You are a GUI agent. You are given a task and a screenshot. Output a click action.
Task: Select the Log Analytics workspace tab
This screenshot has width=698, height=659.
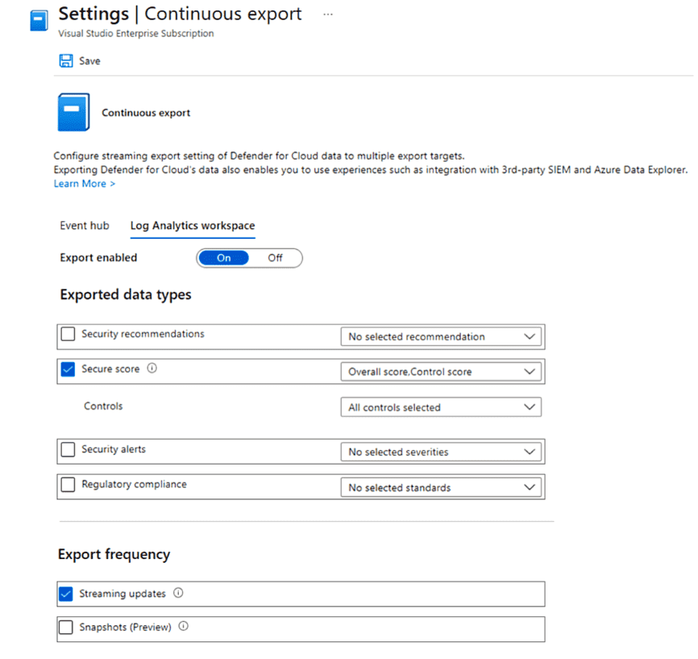pyautogui.click(x=193, y=226)
